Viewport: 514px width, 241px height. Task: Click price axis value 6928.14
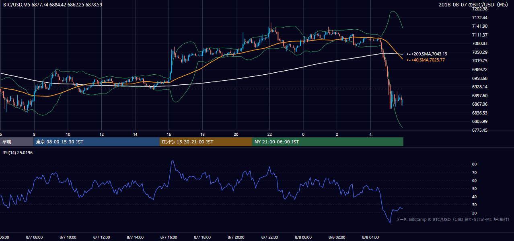[x=479, y=87]
